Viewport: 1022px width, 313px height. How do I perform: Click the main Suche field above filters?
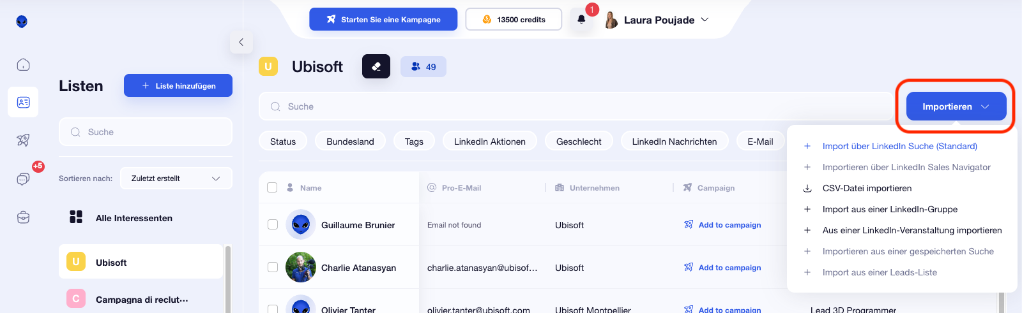click(x=576, y=106)
